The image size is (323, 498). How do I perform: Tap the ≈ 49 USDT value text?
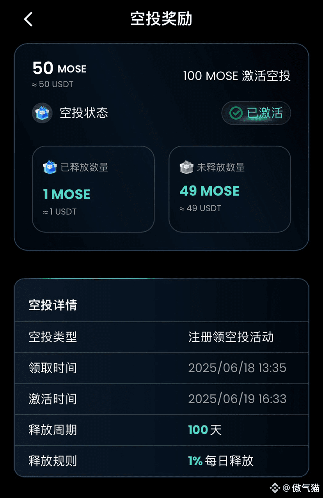pyautogui.click(x=200, y=208)
